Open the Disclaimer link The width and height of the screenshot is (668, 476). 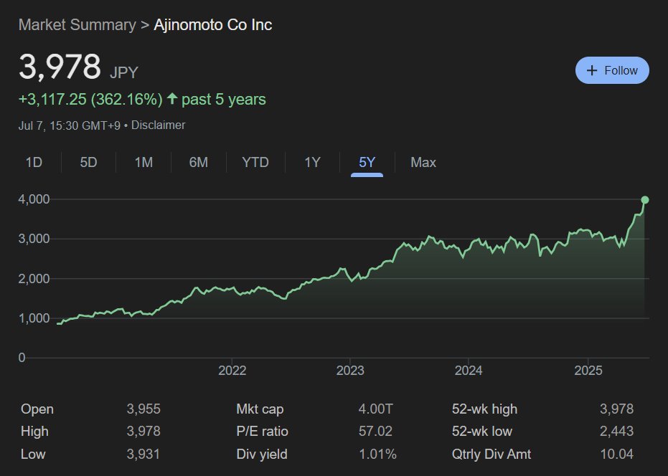click(158, 125)
